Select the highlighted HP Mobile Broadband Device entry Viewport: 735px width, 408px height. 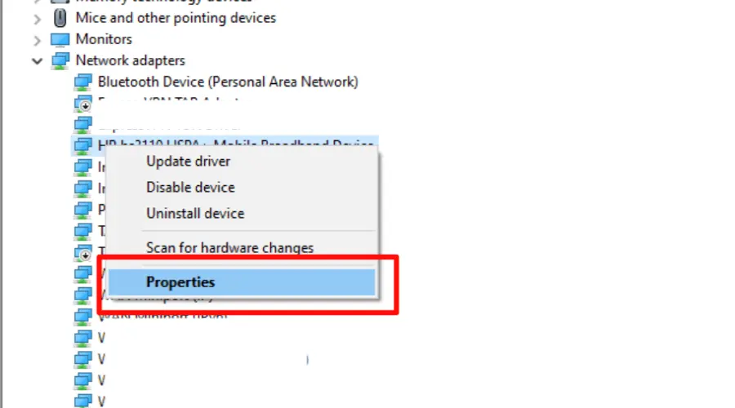[225, 145]
